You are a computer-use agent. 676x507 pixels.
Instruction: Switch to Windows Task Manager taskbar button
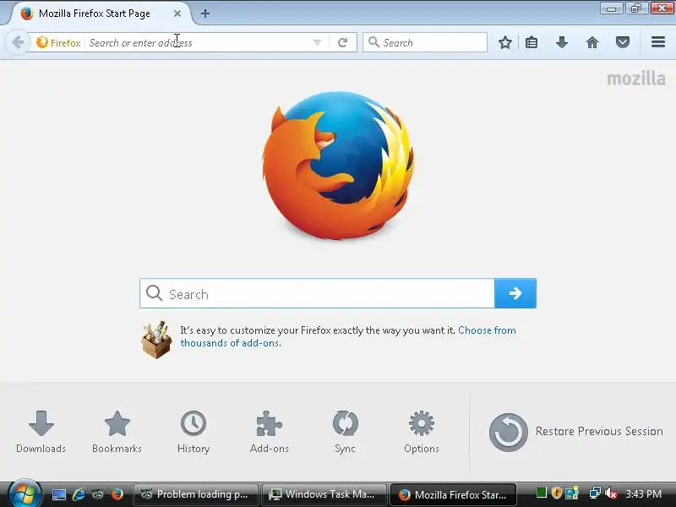click(x=324, y=494)
